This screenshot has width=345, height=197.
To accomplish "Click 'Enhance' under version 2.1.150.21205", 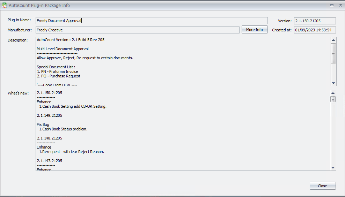I will click(44, 102).
